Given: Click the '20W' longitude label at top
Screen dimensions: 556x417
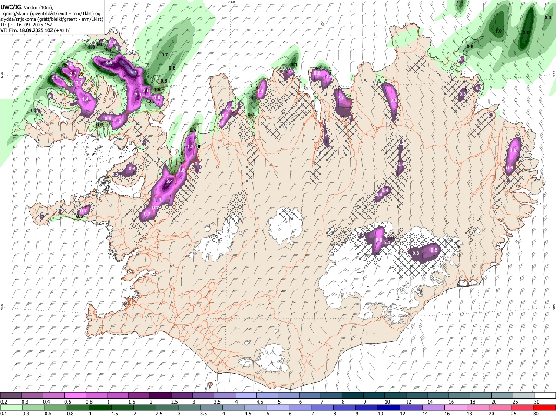Looking at the screenshot, I should click(x=231, y=2).
